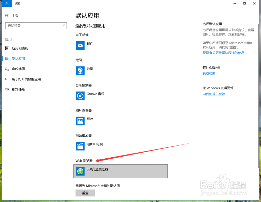
Task: Open the Web browser default app selector
Action: pyautogui.click(x=121, y=171)
